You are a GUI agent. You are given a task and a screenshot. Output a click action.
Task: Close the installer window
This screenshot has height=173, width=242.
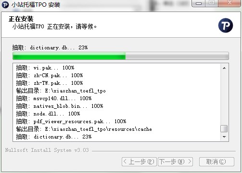(x=229, y=3)
